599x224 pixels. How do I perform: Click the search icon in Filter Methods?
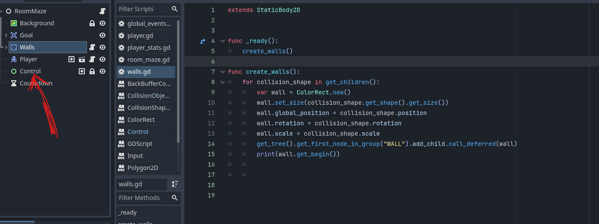pos(174,198)
